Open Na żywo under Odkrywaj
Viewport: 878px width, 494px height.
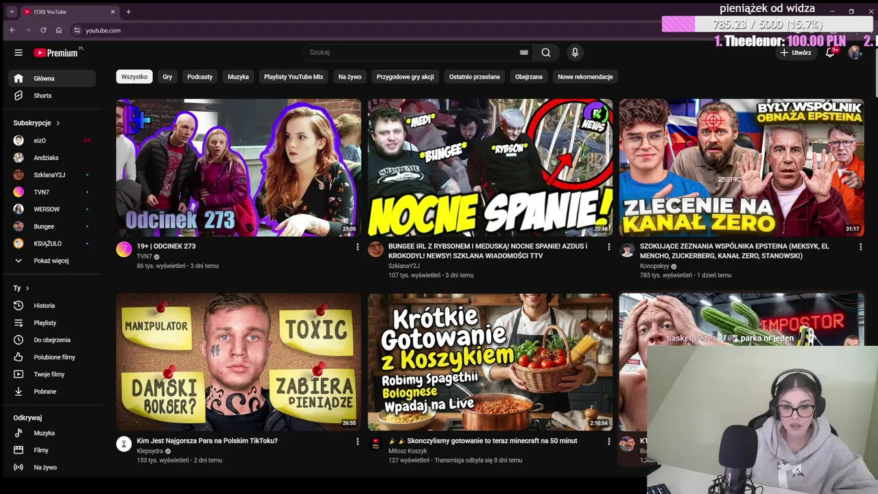(x=52, y=467)
